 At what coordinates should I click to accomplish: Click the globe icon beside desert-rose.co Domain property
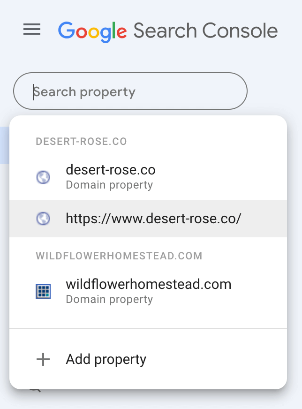pyautogui.click(x=43, y=177)
